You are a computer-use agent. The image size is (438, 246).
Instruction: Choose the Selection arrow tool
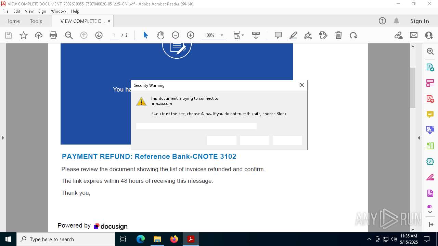coord(145,35)
